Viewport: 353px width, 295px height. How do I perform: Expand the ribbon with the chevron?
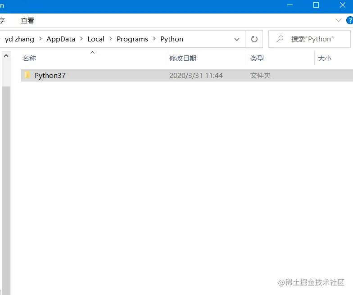339,20
